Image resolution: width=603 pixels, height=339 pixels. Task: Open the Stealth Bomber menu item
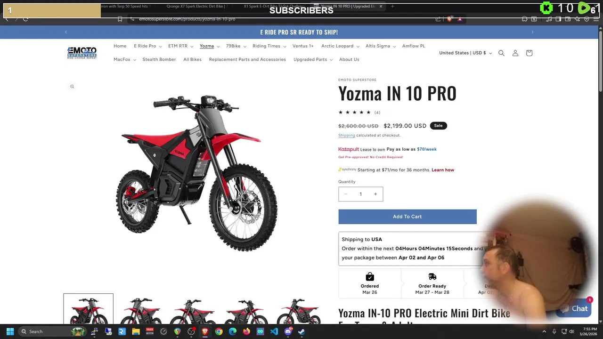point(159,60)
